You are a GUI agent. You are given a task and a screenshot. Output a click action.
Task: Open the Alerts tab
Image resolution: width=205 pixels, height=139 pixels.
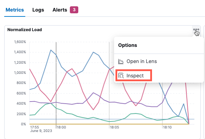[60, 10]
